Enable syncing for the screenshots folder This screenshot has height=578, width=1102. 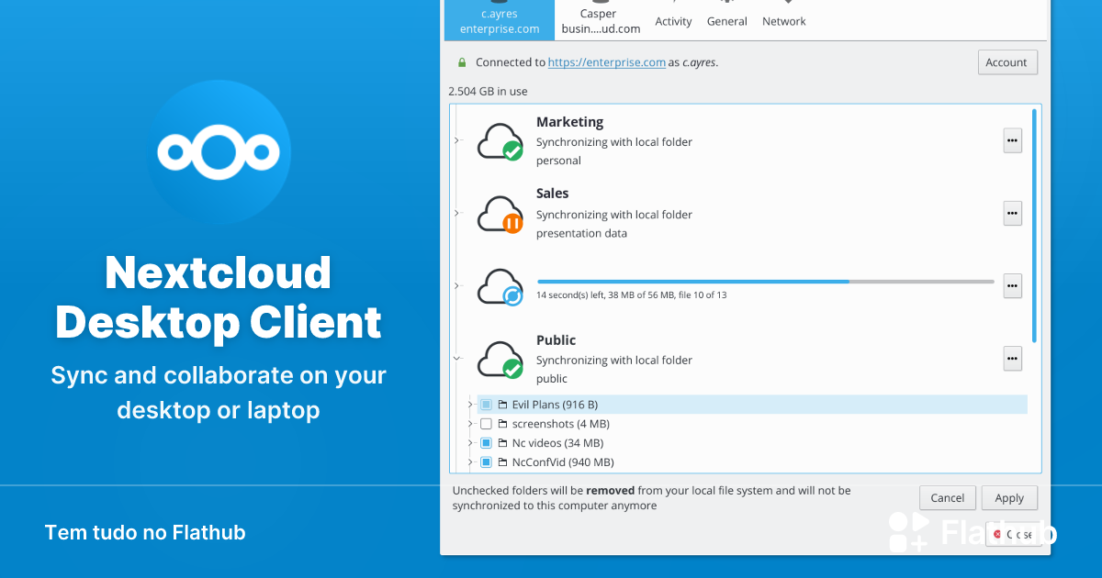click(x=486, y=423)
